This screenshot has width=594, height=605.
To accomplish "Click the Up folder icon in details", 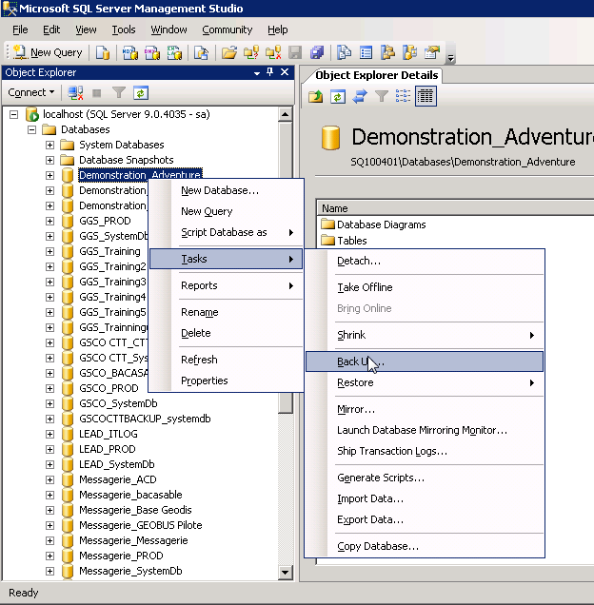I will pos(316,96).
